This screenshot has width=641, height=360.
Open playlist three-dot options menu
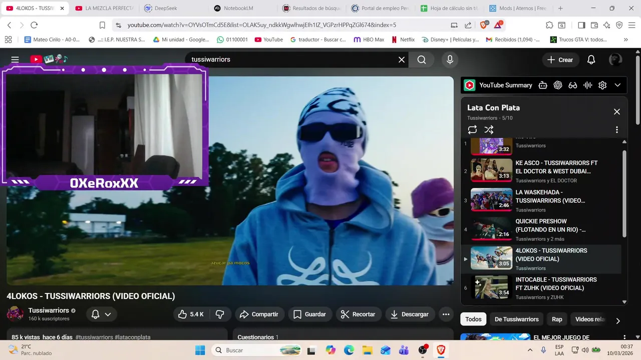pos(616,129)
